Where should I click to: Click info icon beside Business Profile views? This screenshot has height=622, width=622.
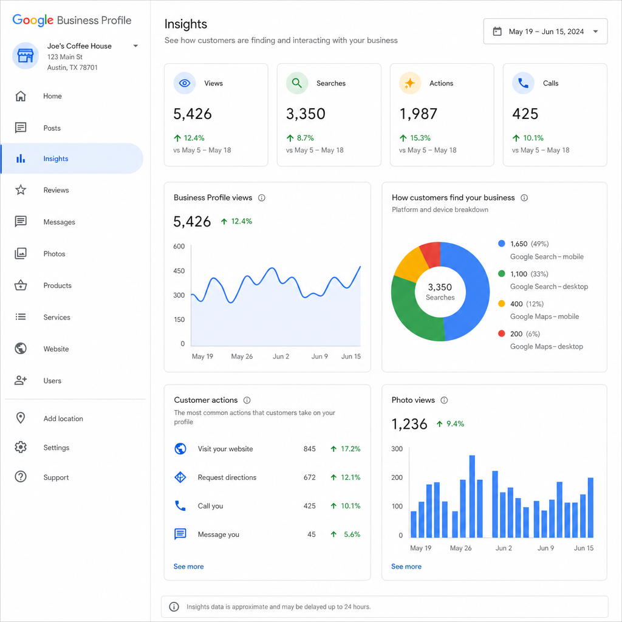(x=262, y=198)
